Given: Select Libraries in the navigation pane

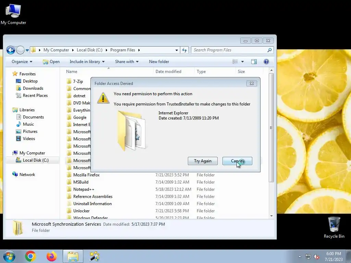Looking at the screenshot, I should (24, 110).
